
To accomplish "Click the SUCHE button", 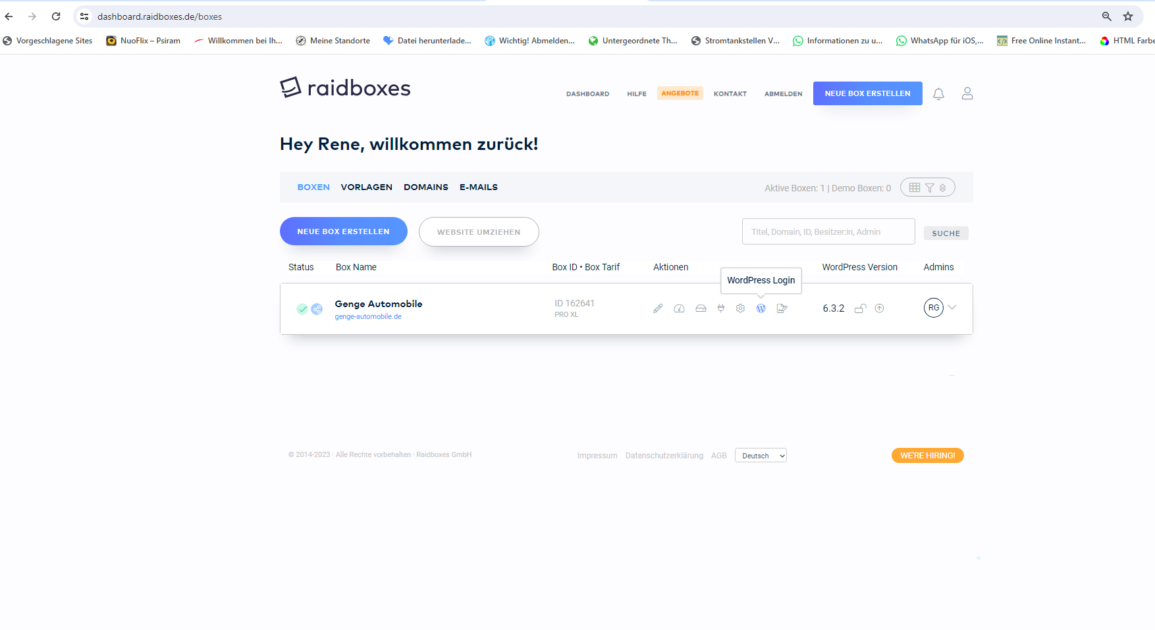I will tap(946, 233).
